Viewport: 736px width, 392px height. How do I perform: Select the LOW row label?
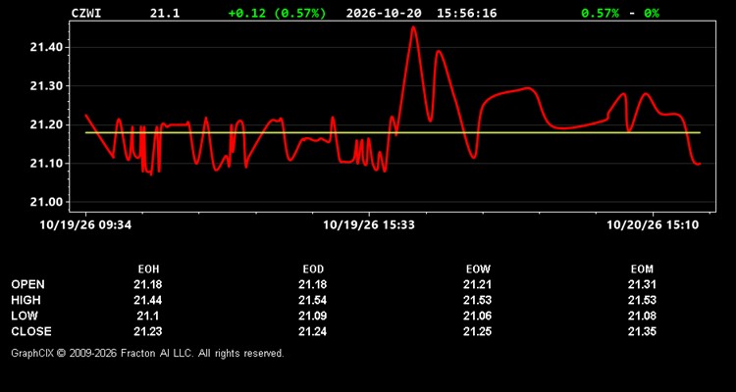click(x=25, y=316)
